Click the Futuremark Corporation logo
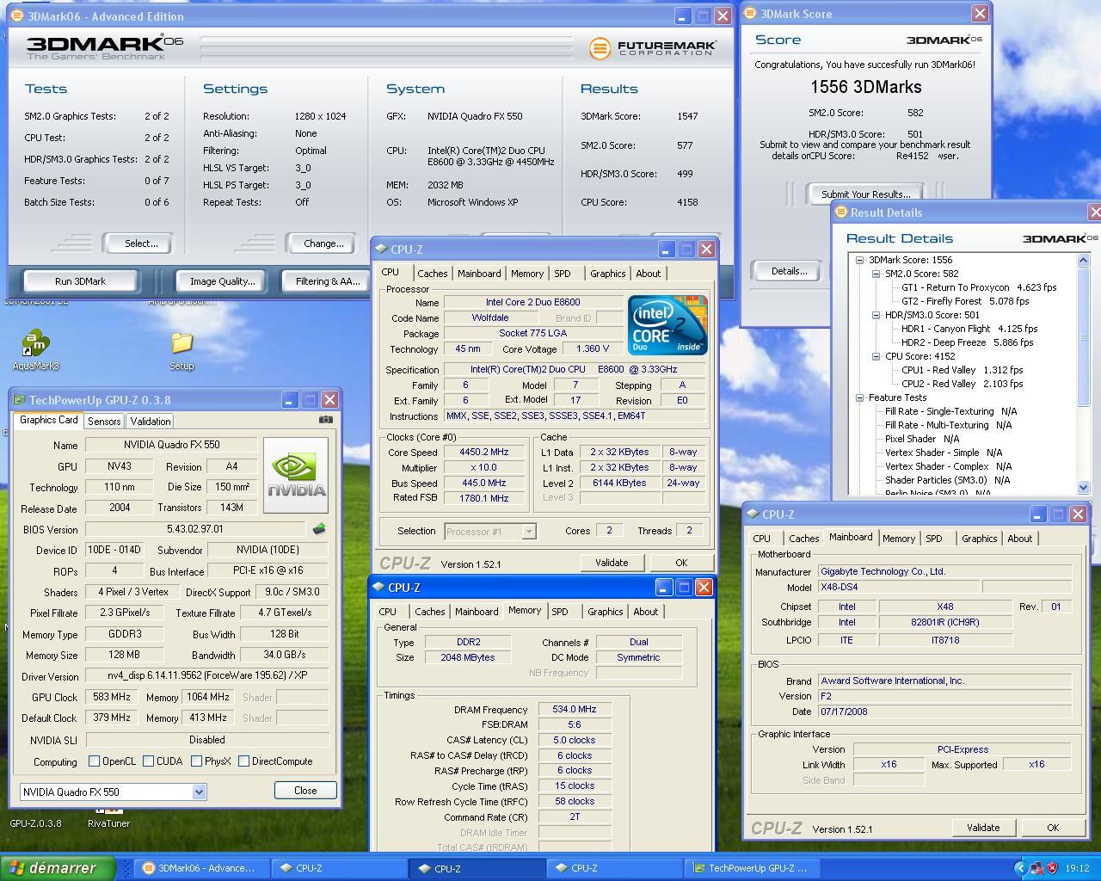This screenshot has width=1101, height=881. (651, 48)
